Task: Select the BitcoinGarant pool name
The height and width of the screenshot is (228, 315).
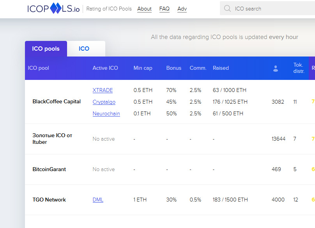Action: tap(49, 169)
